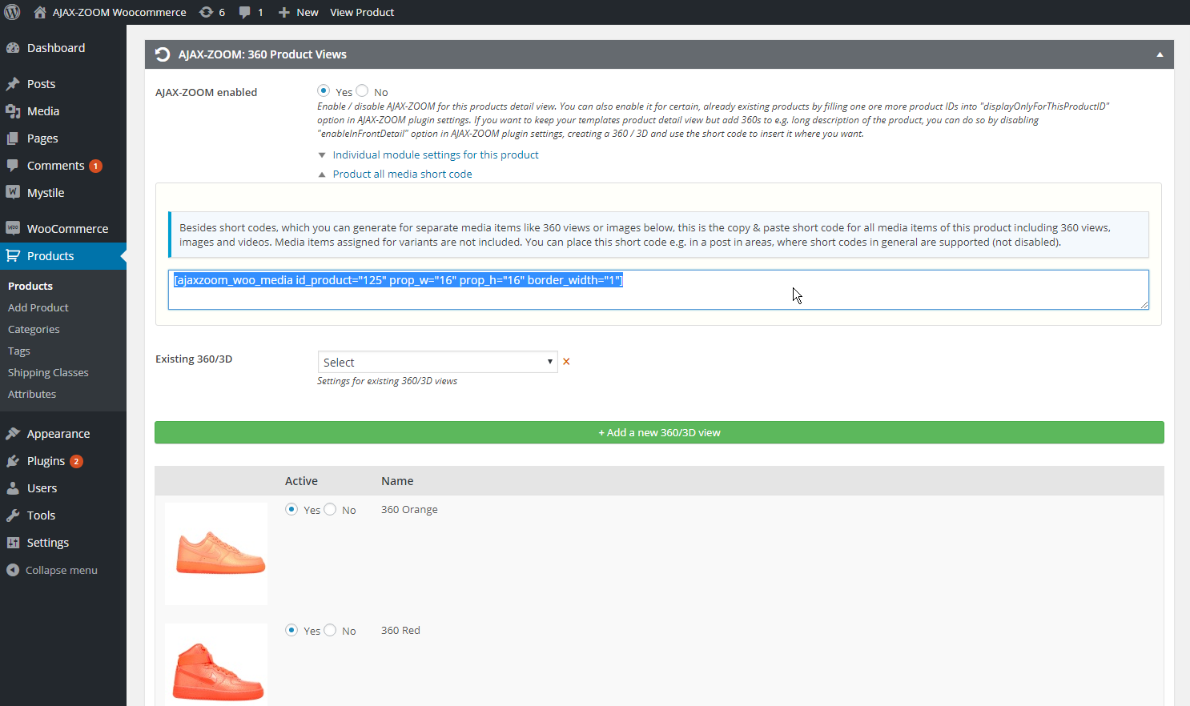
Task: Click the home icon beside AJAX-ZOOM Woocommerce
Action: [x=40, y=12]
